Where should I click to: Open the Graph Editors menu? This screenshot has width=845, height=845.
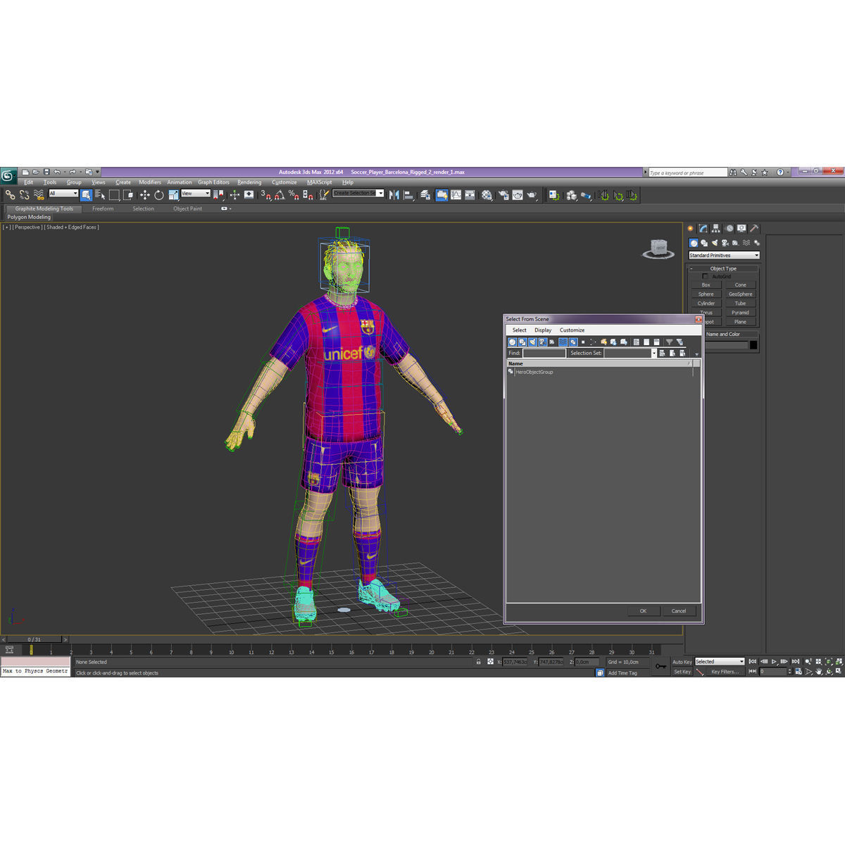coord(213,182)
